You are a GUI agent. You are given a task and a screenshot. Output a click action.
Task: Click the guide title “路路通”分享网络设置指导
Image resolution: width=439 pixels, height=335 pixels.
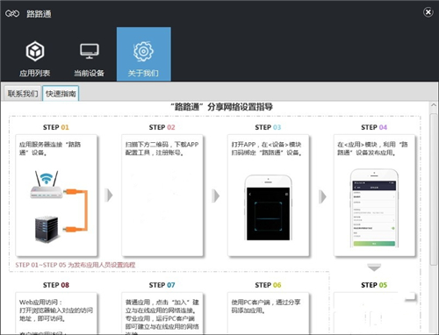point(222,107)
